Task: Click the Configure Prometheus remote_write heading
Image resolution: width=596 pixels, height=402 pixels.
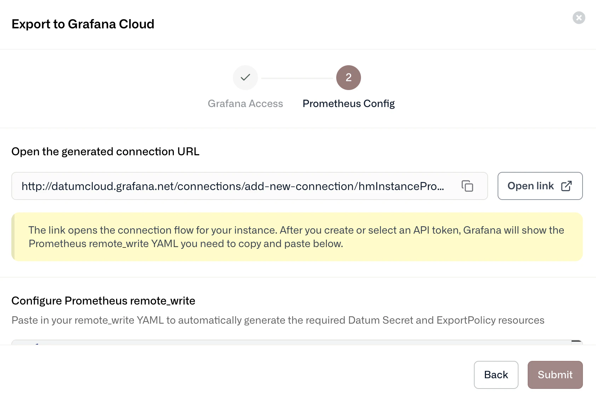Action: [103, 301]
